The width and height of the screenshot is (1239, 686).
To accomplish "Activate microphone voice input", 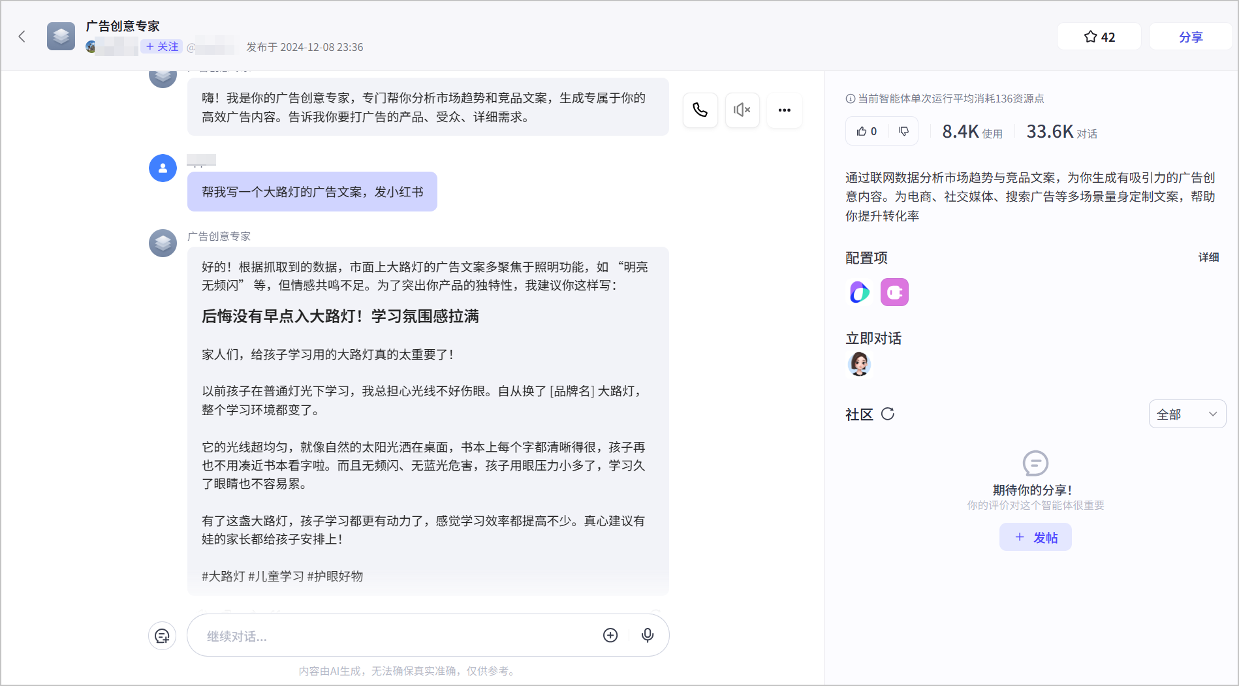I will pyautogui.click(x=648, y=635).
